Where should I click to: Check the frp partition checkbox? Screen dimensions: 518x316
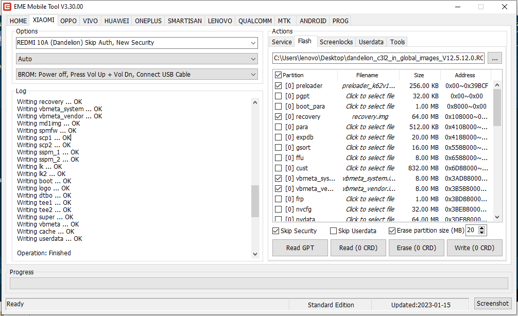[278, 199]
